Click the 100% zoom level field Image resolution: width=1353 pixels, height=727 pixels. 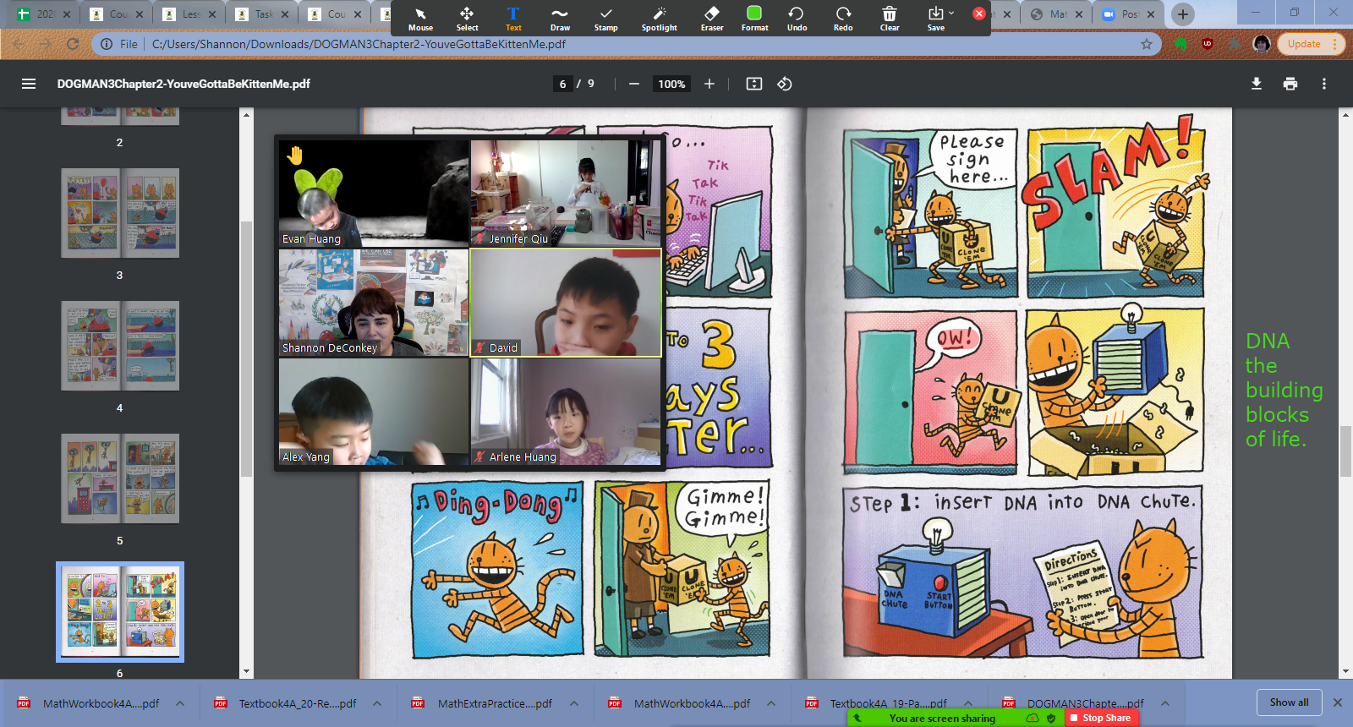pos(671,84)
